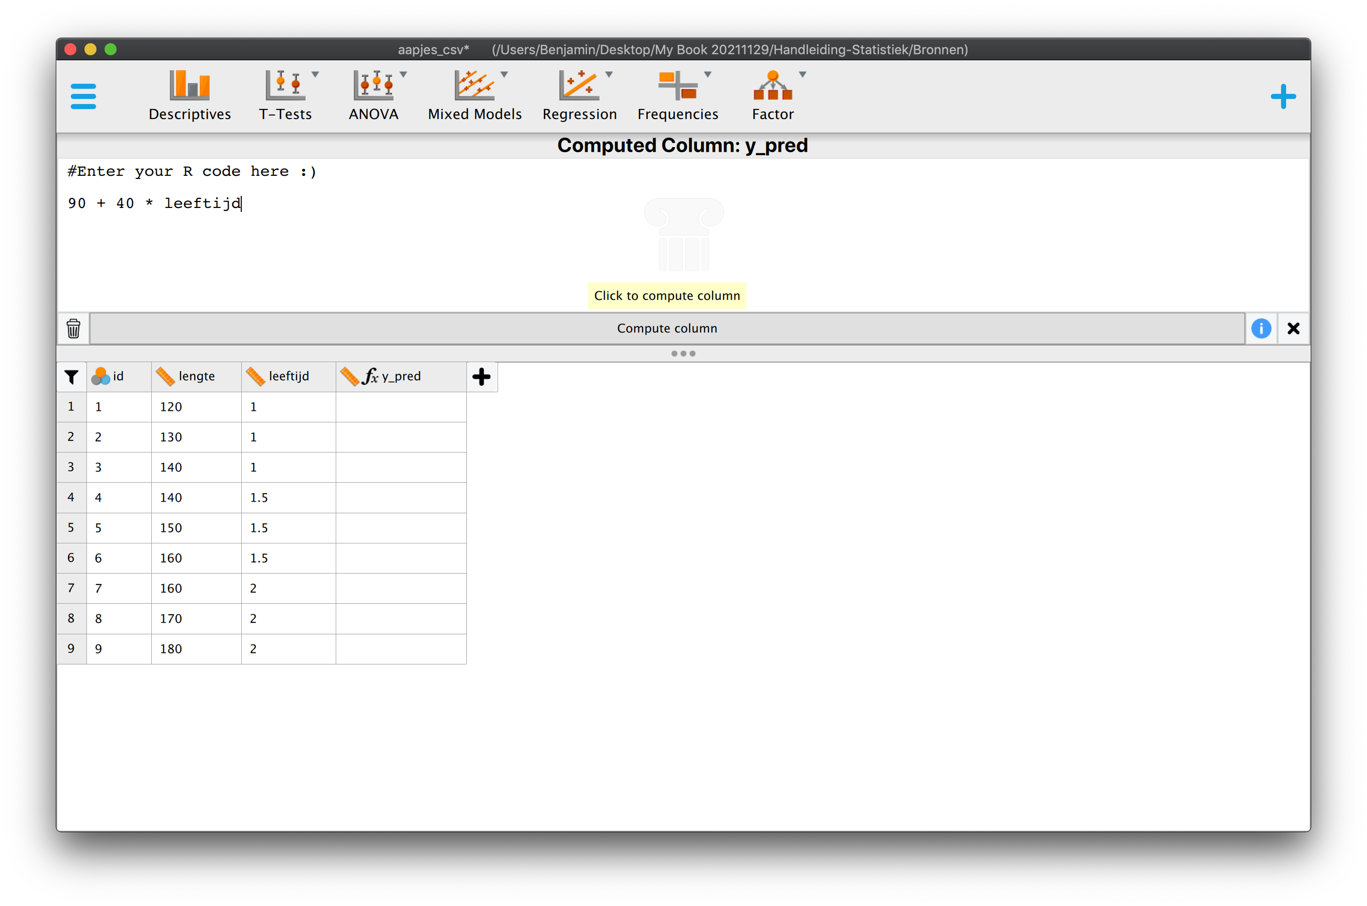Click the scale icon of lengte column
This screenshot has width=1367, height=906.
click(165, 376)
